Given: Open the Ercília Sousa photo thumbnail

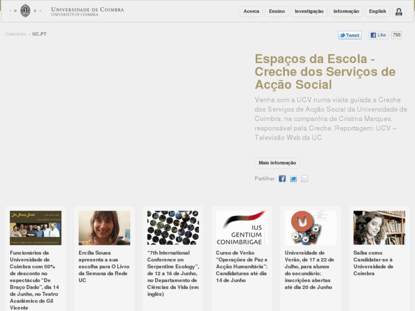Looking at the screenshot, I should [x=104, y=228].
